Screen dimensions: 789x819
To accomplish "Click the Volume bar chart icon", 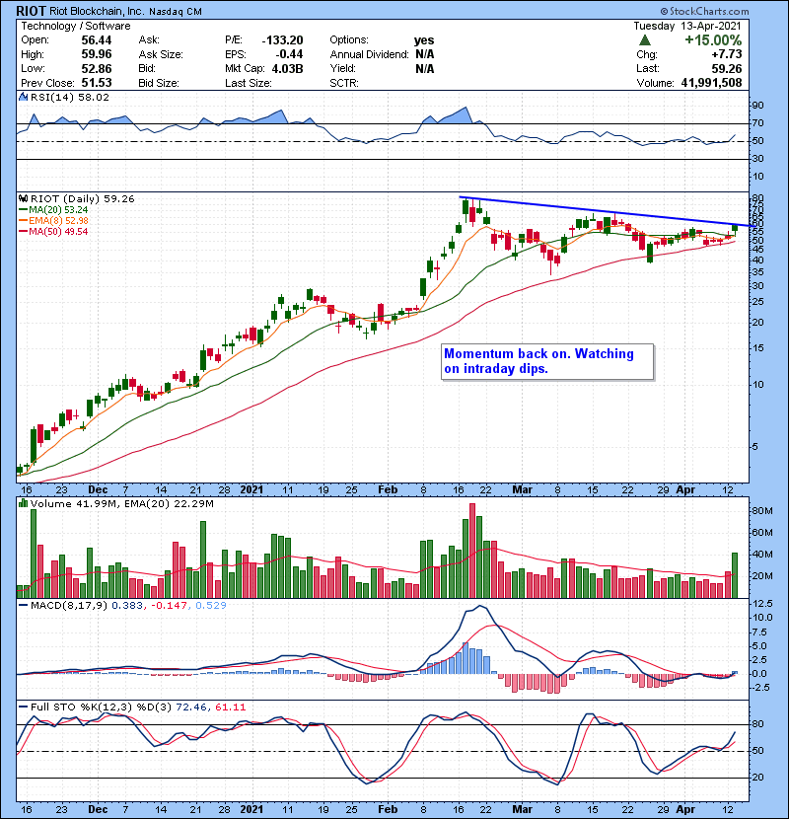I will [x=23, y=504].
